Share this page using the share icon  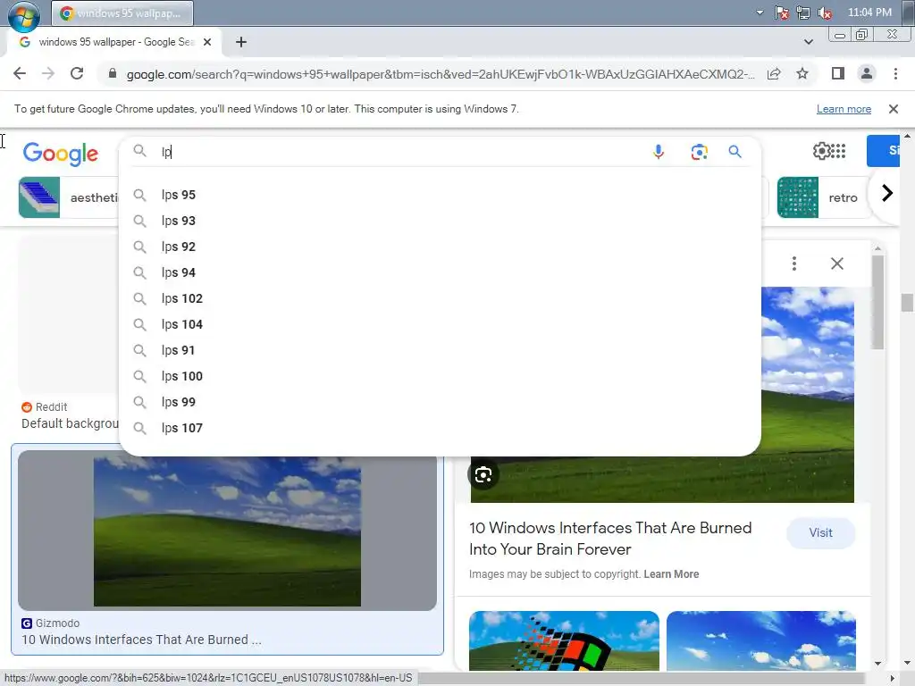(x=774, y=73)
